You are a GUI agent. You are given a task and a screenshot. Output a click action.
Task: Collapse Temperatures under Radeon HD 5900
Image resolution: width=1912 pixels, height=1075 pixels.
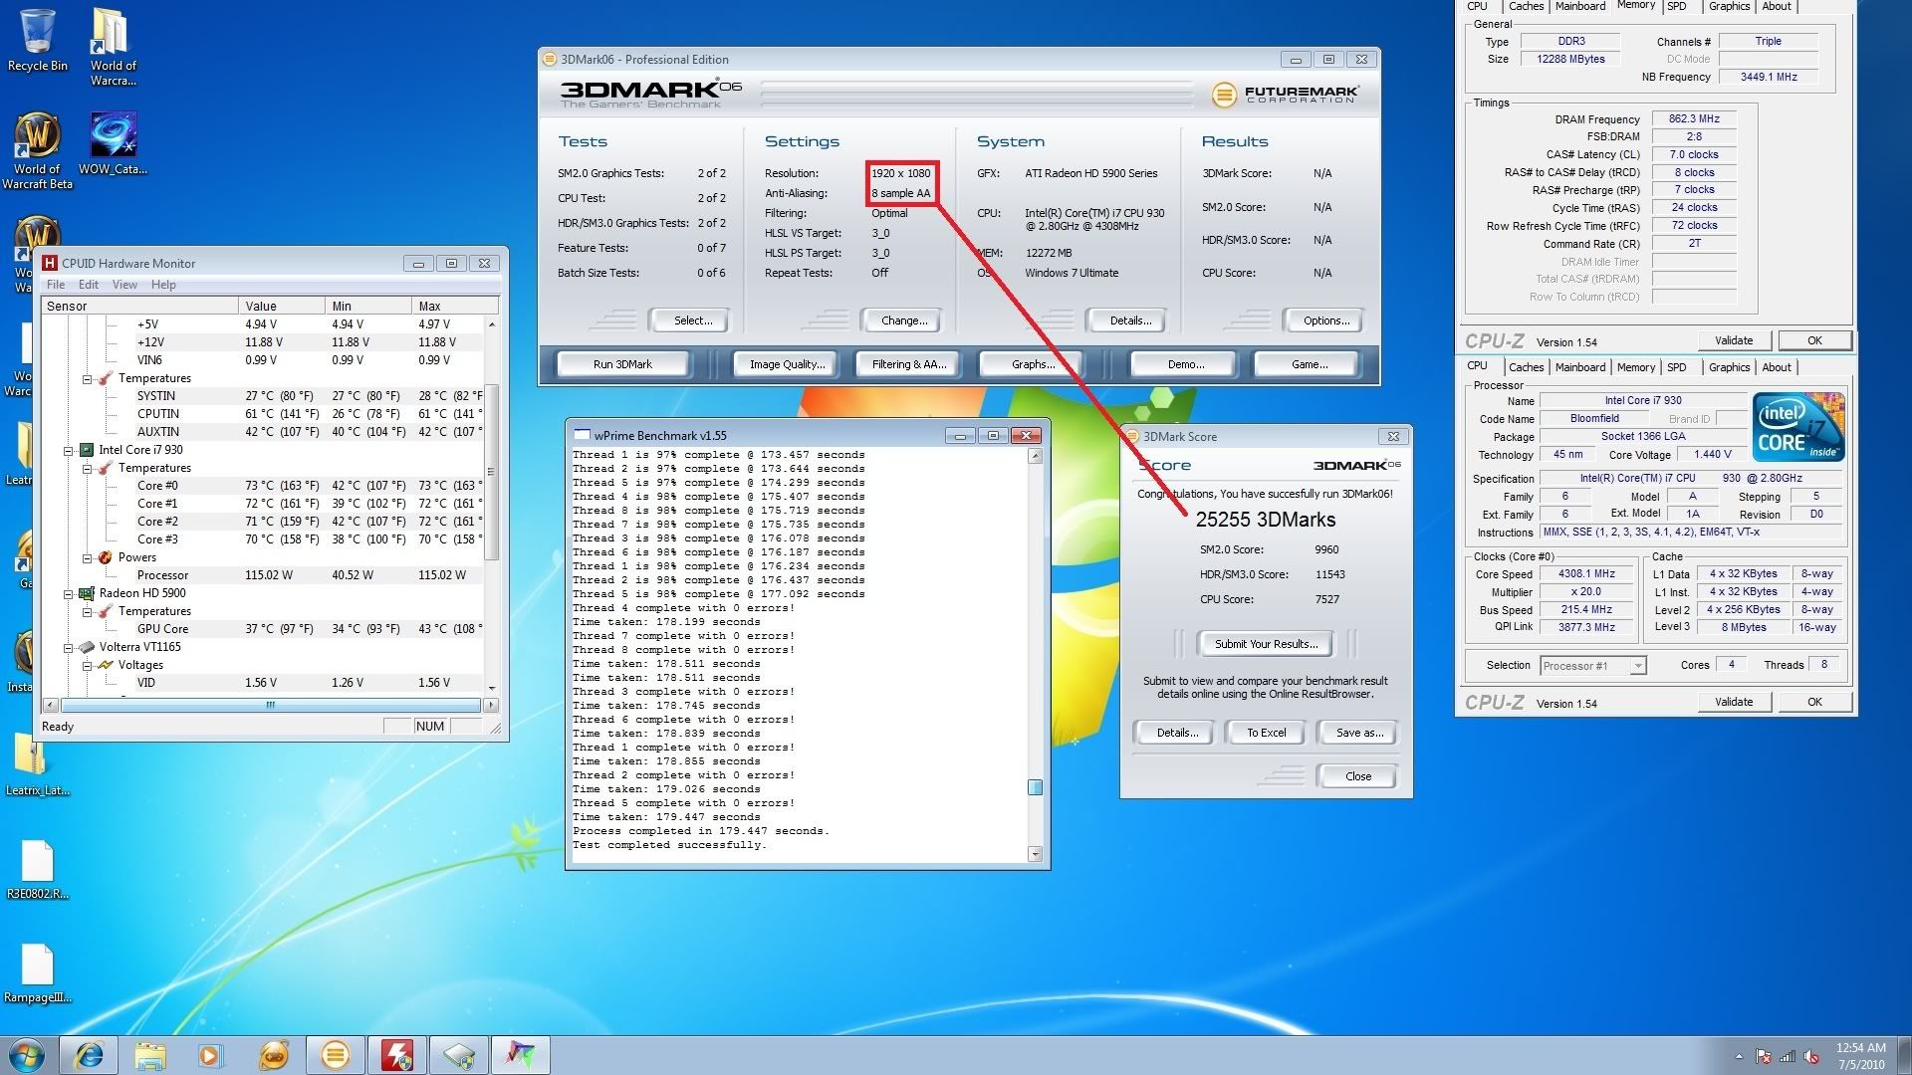pos(87,611)
